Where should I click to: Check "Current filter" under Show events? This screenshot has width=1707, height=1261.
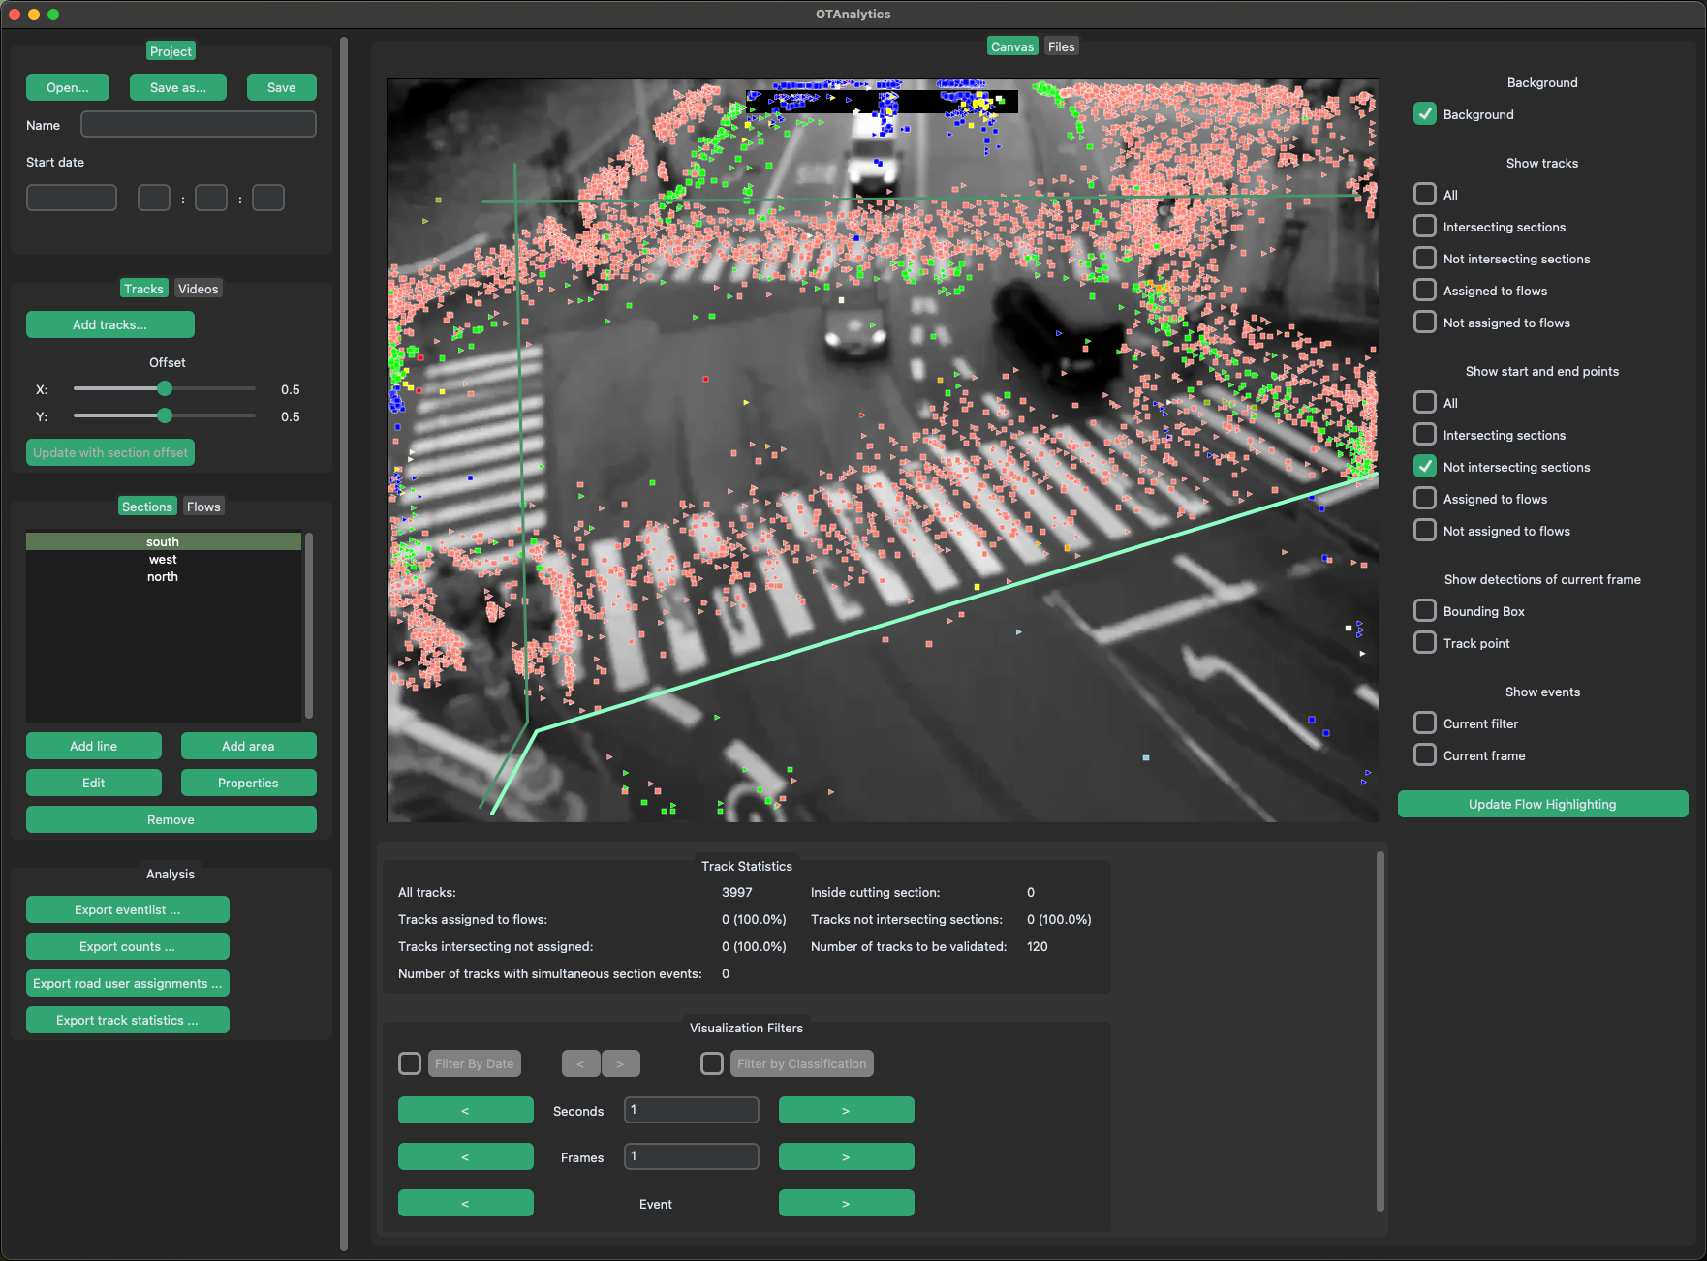1425,723
